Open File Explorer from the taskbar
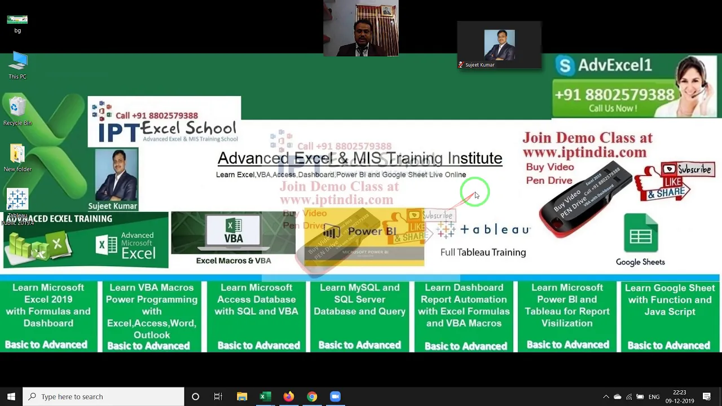The width and height of the screenshot is (722, 406). pos(241,396)
